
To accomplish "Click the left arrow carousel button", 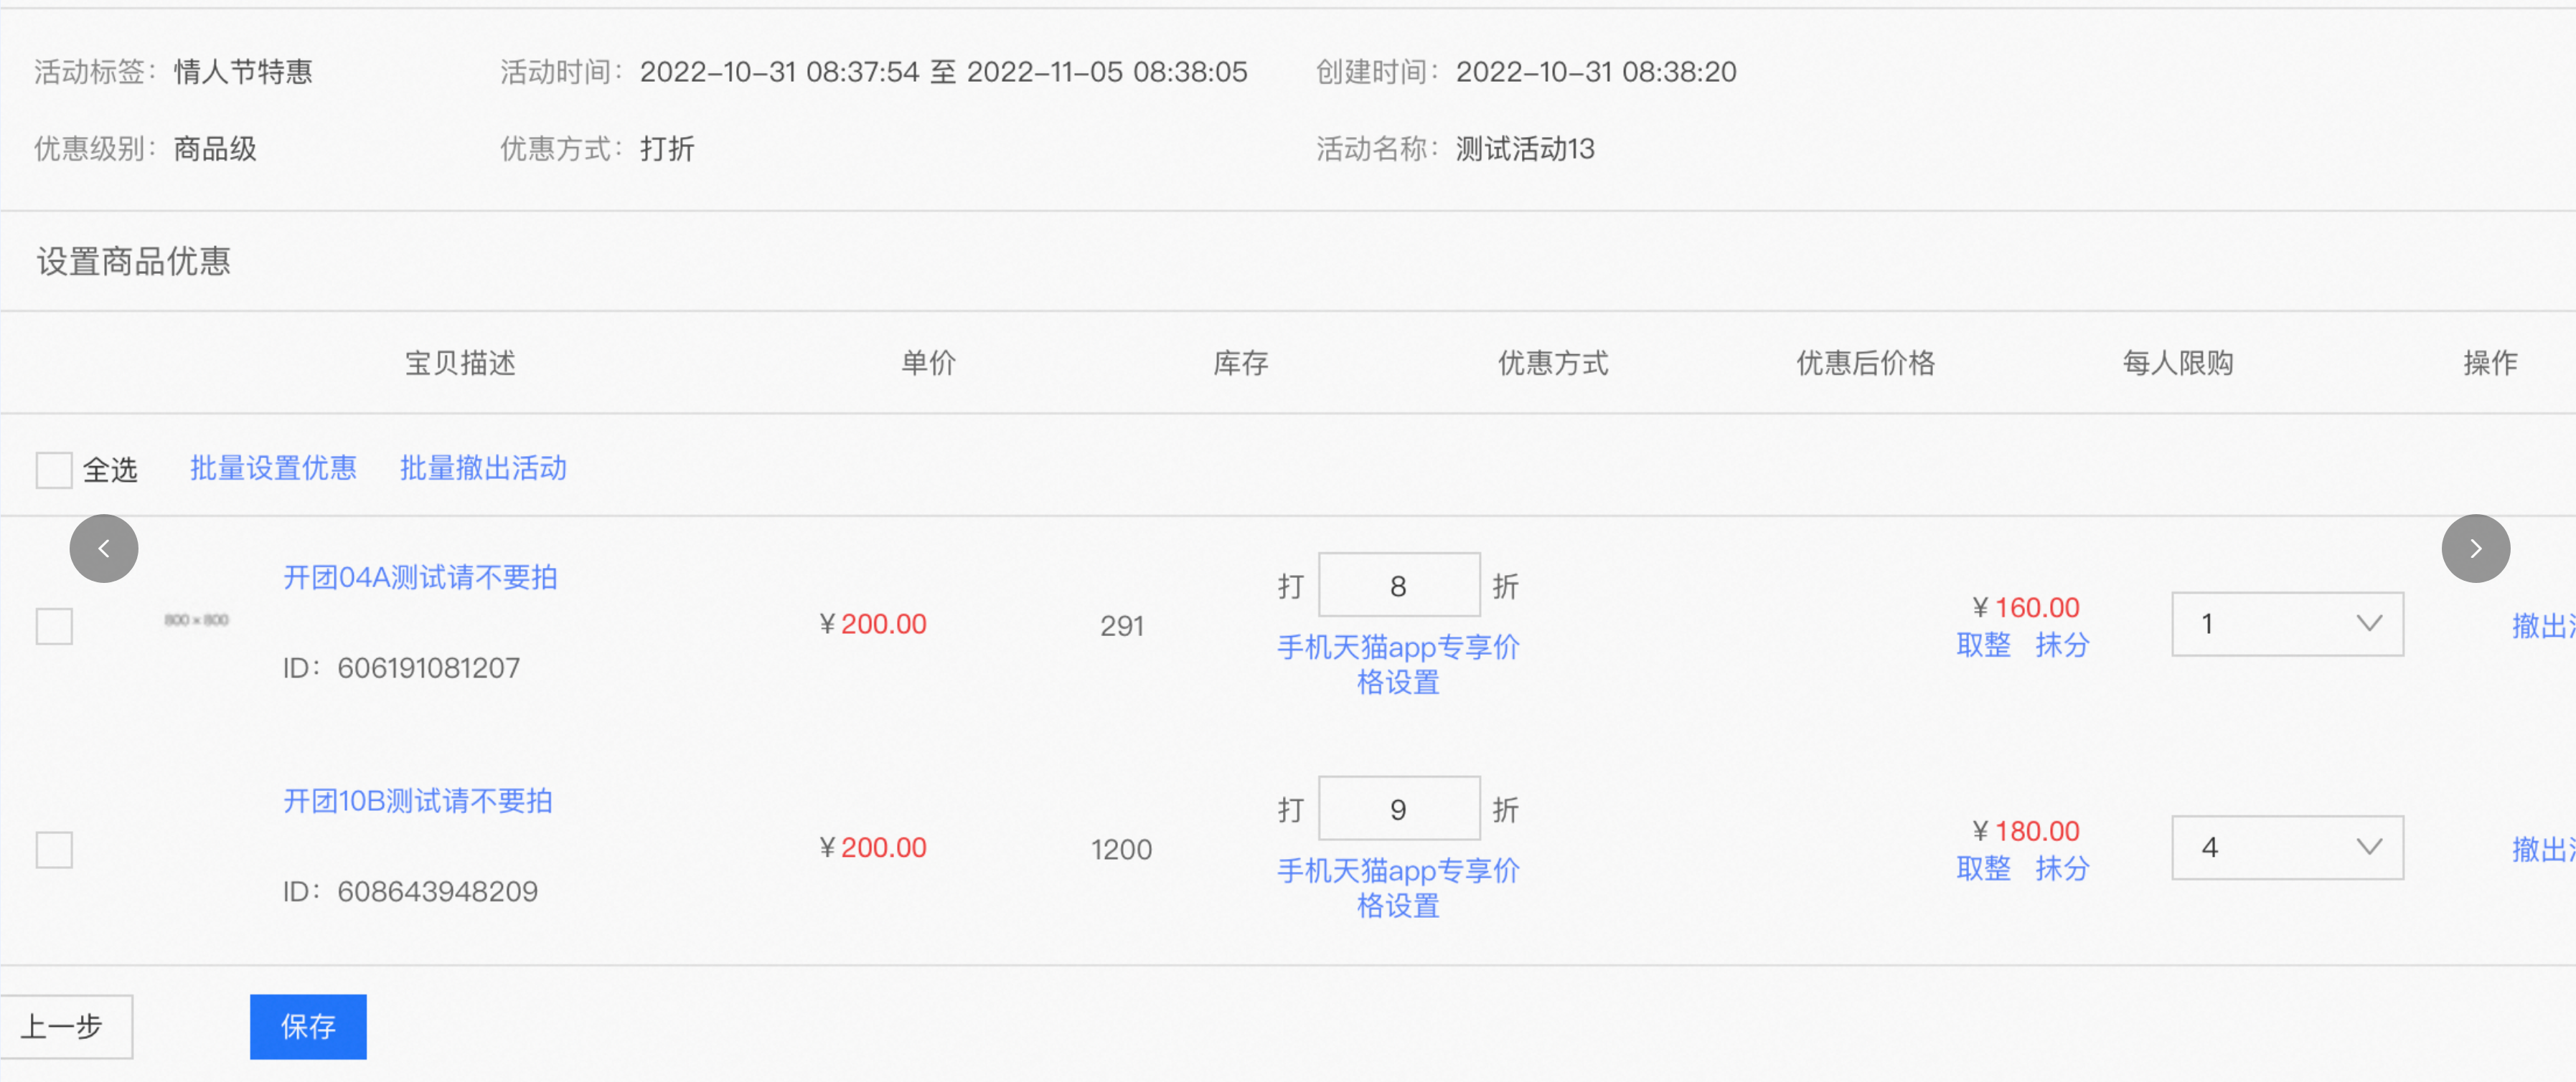I will pyautogui.click(x=103, y=549).
